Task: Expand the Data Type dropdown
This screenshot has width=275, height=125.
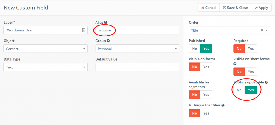Action: [x=45, y=67]
